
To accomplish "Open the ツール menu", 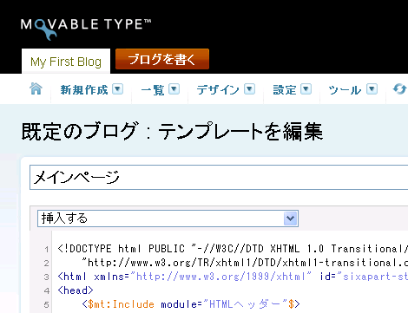I will (345, 90).
